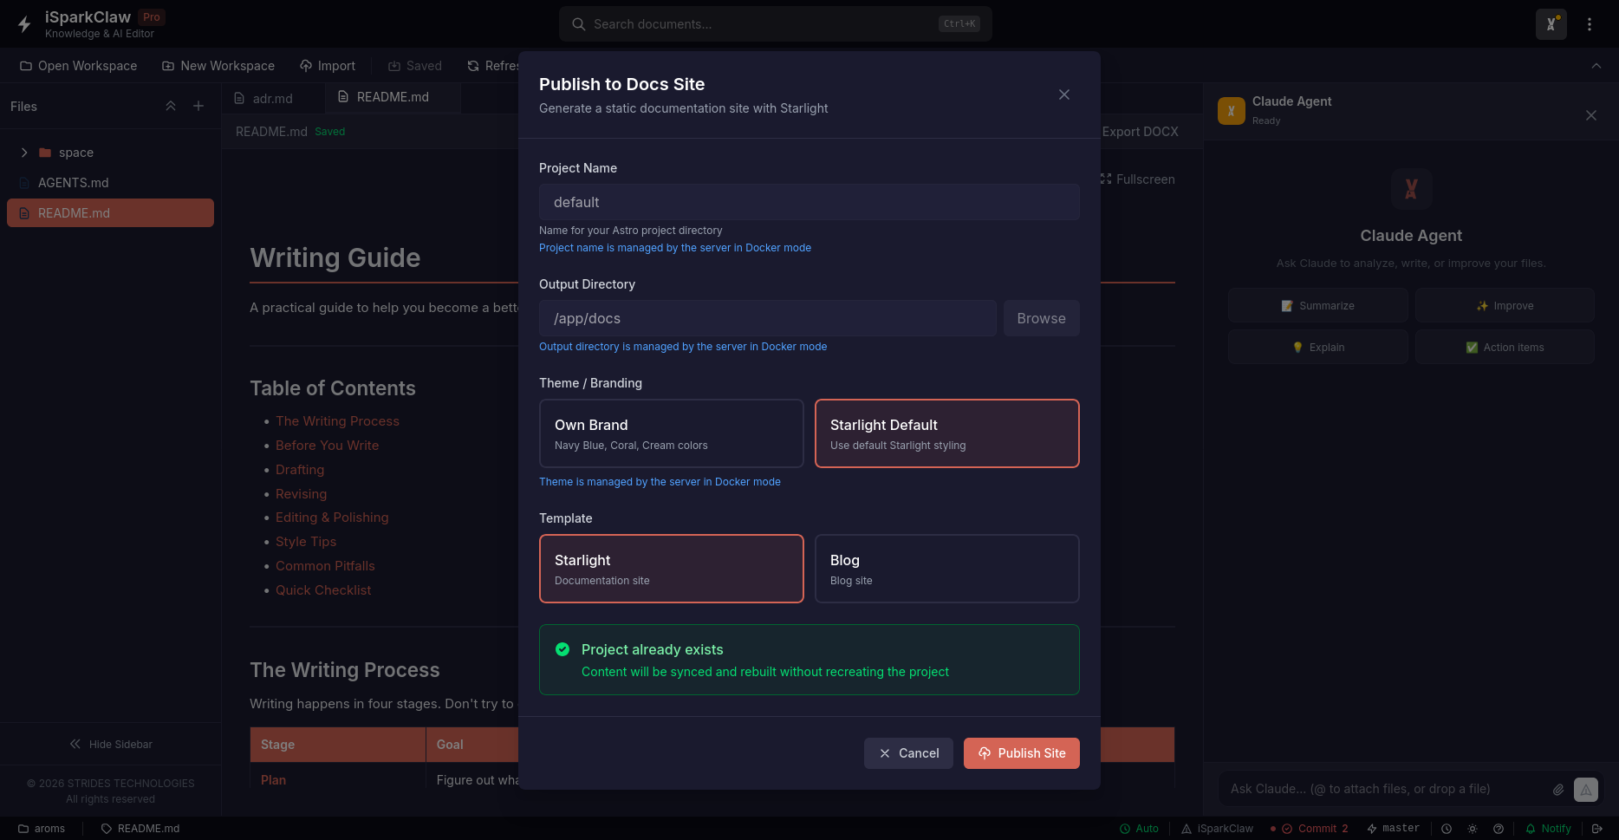
Task: Select the Starlight Default theme option
Action: (x=947, y=433)
